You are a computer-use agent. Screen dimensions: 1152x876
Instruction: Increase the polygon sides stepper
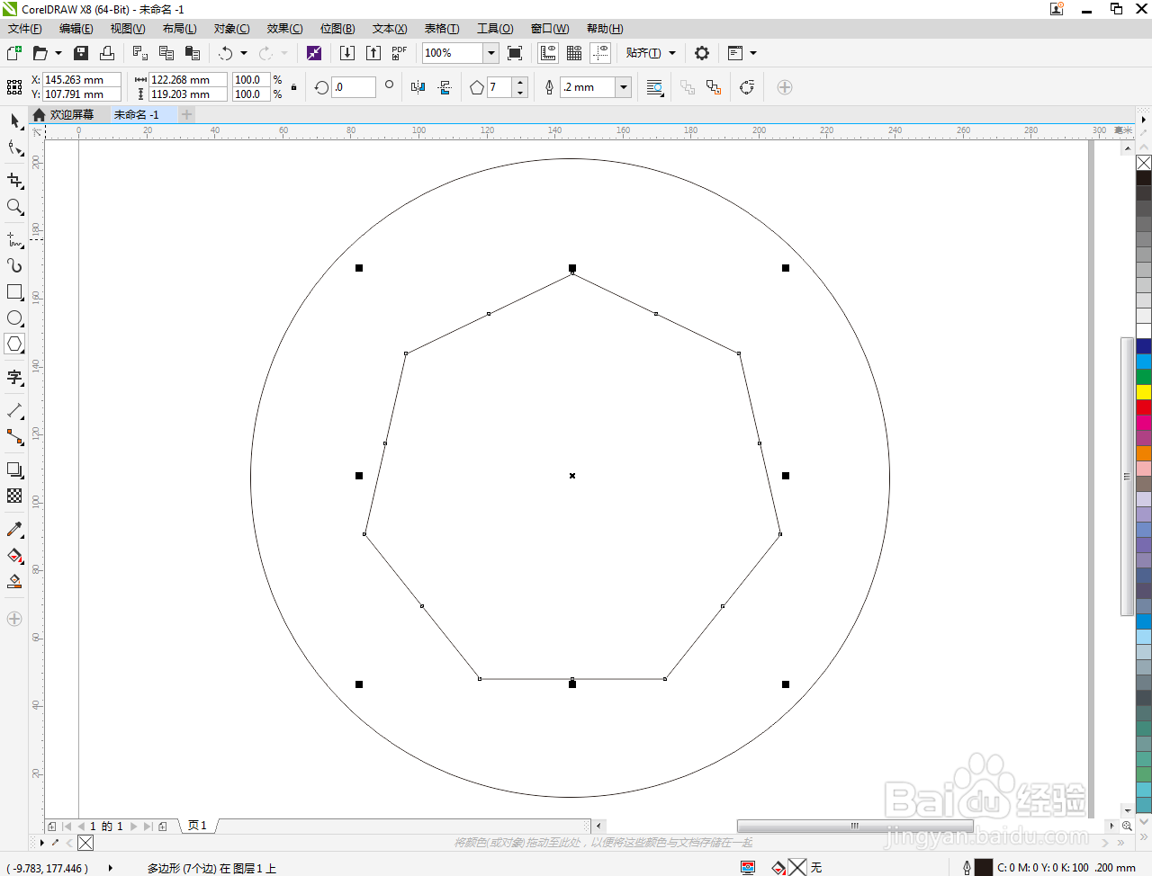520,83
